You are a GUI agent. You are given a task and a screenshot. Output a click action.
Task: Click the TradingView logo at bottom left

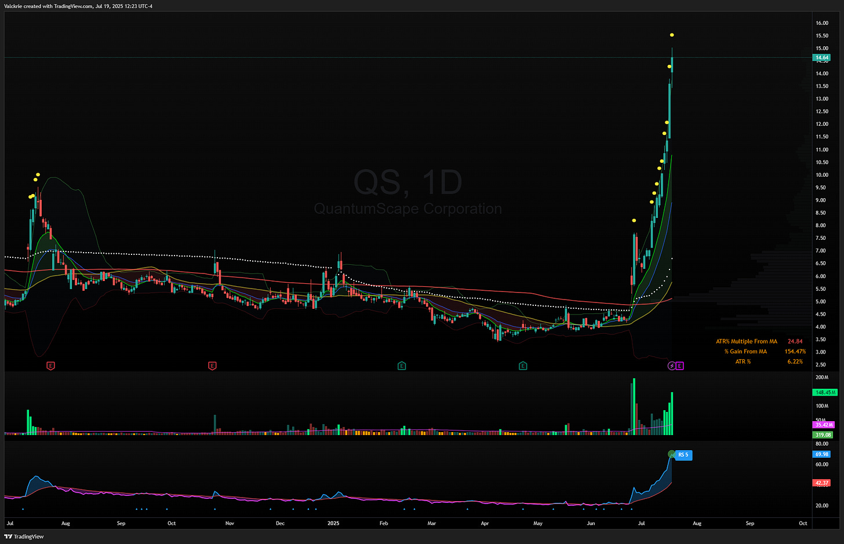[24, 536]
